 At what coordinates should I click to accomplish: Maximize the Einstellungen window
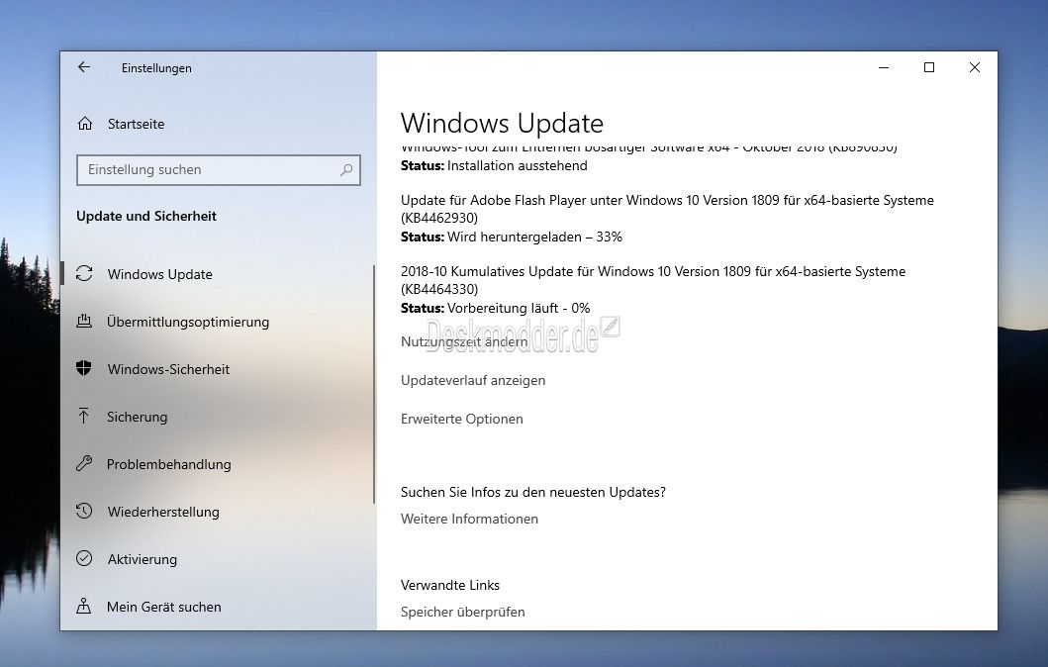(x=929, y=67)
